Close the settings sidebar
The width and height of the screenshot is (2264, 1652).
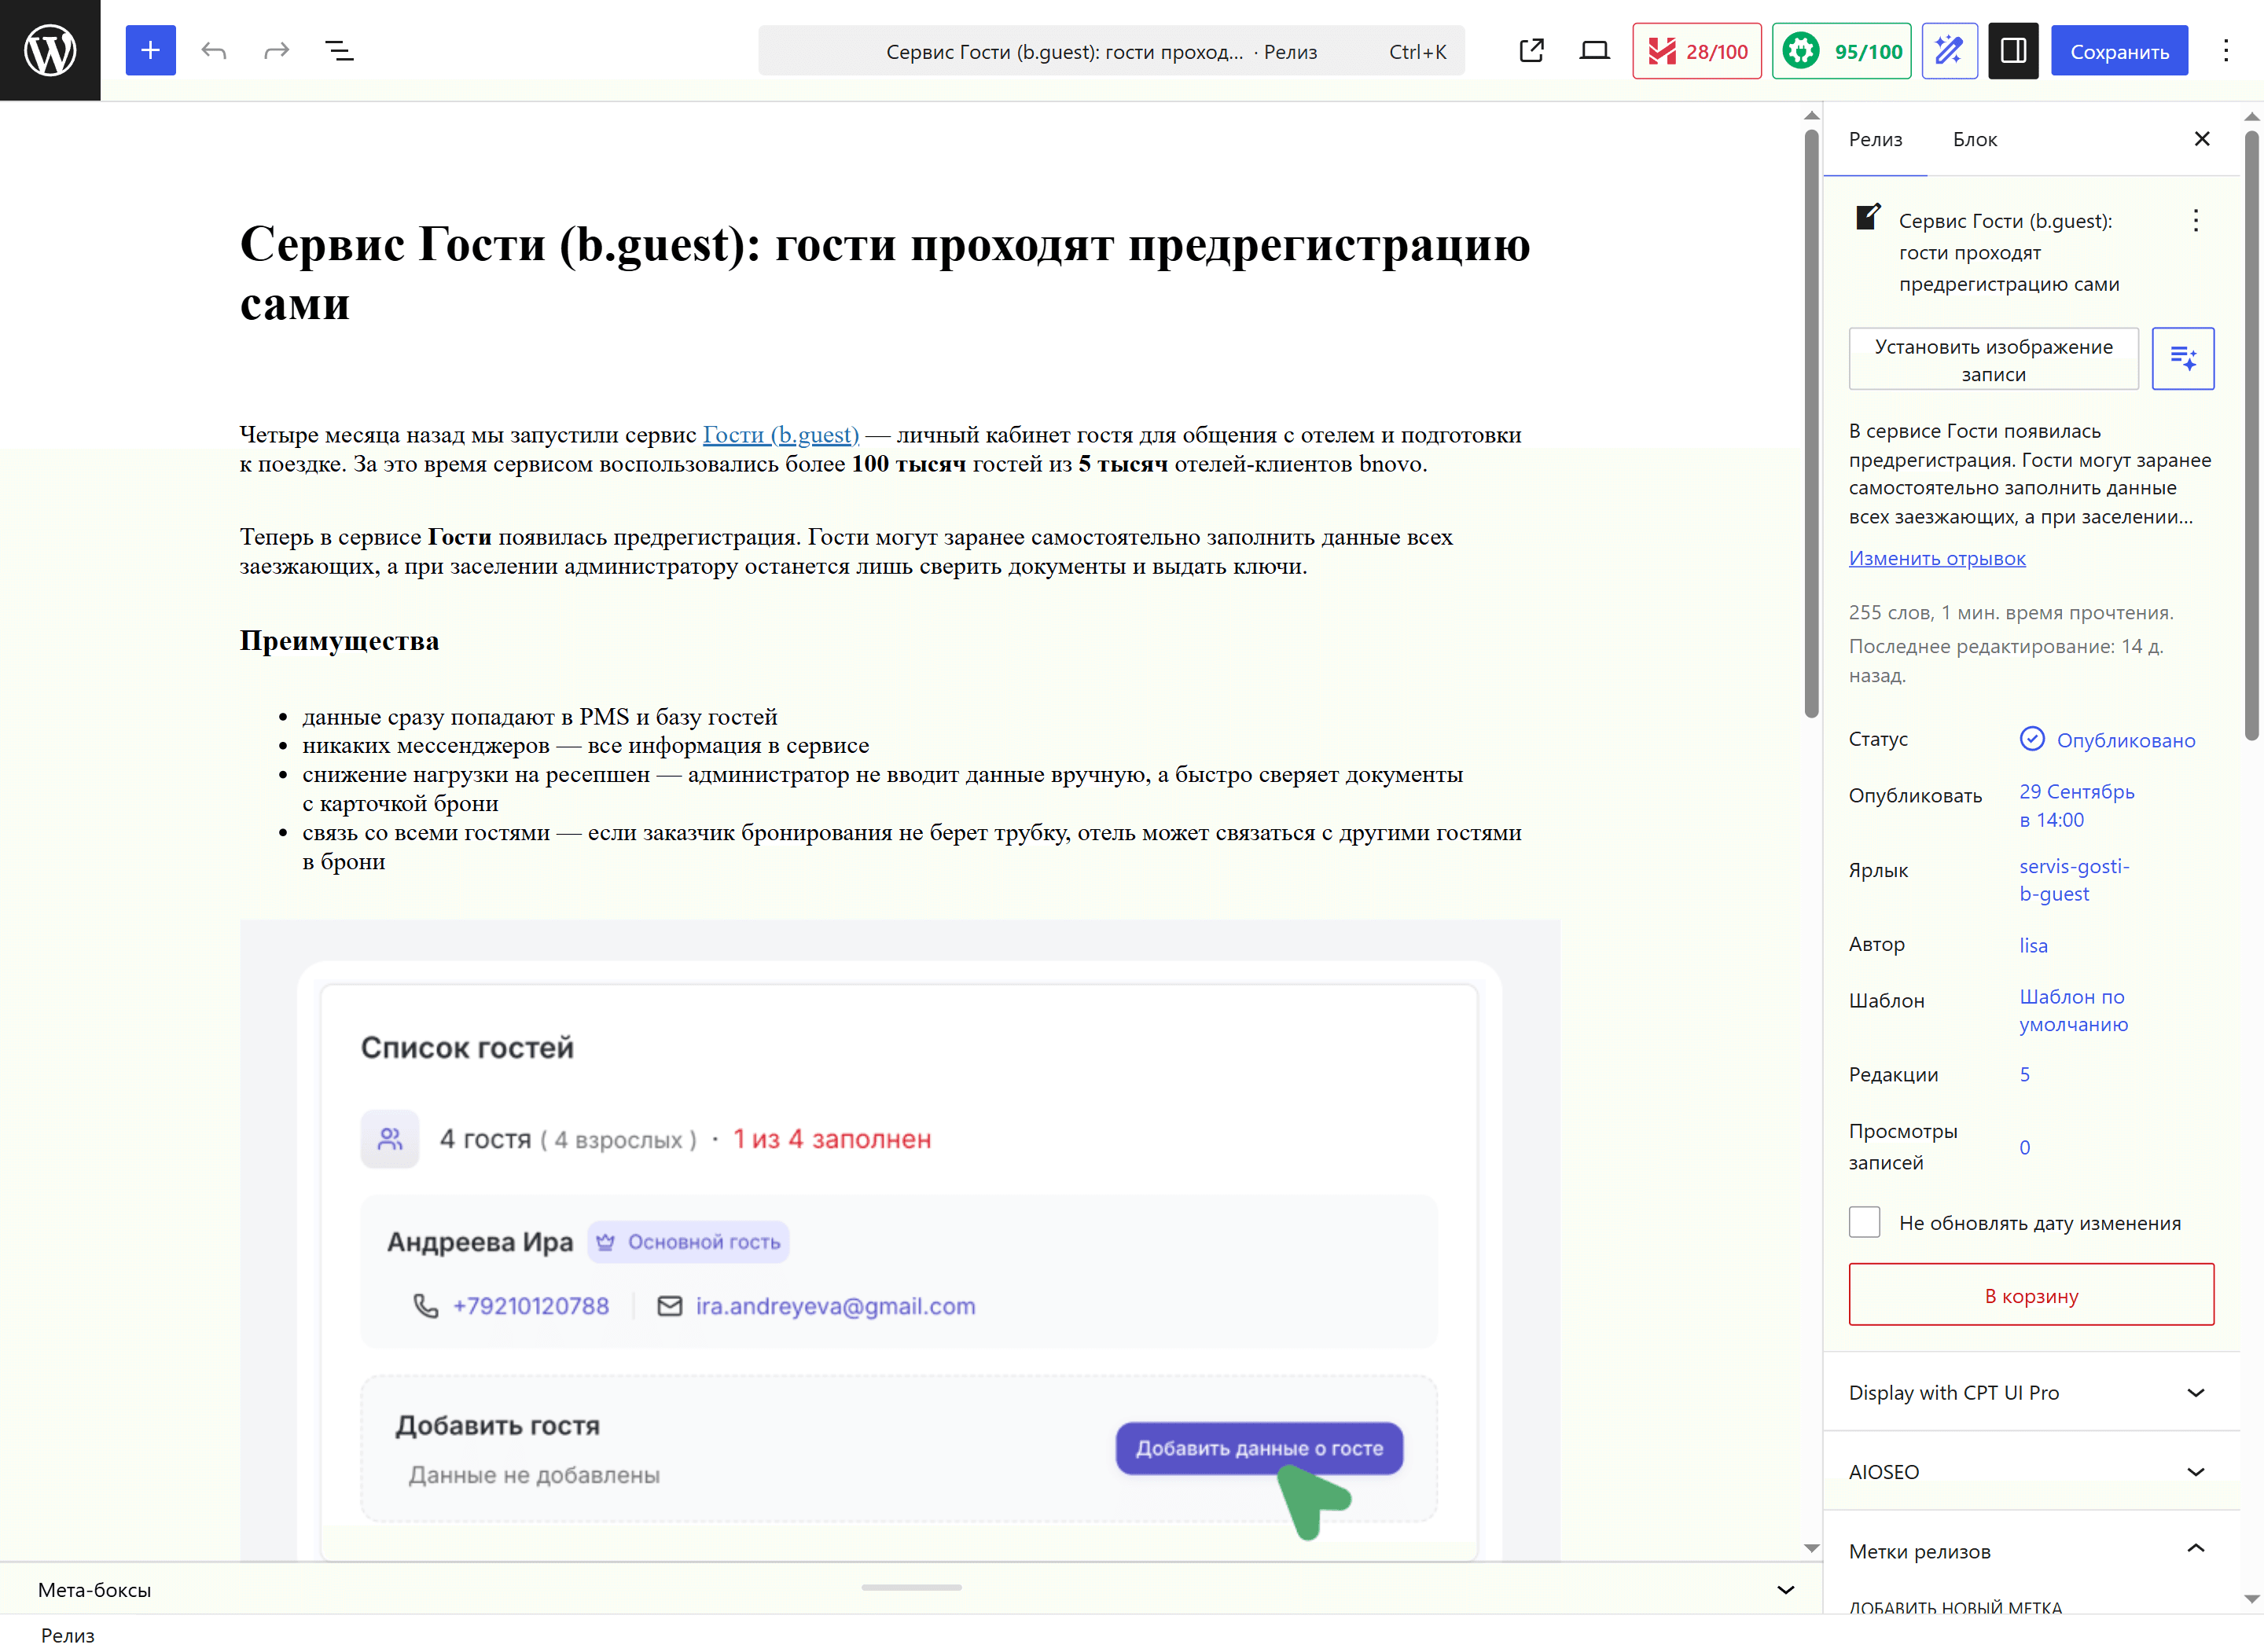point(2202,139)
